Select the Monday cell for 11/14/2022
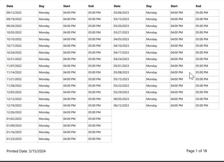This screenshot has height=162, width=224. point(50,73)
